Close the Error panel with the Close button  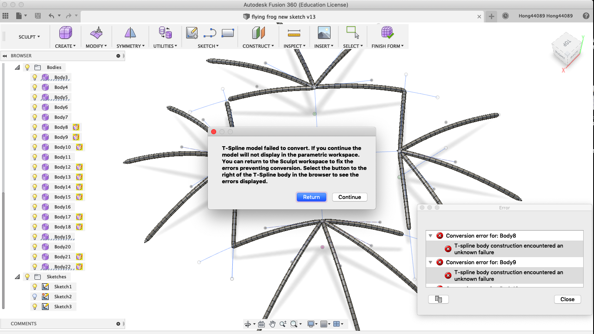(567, 299)
